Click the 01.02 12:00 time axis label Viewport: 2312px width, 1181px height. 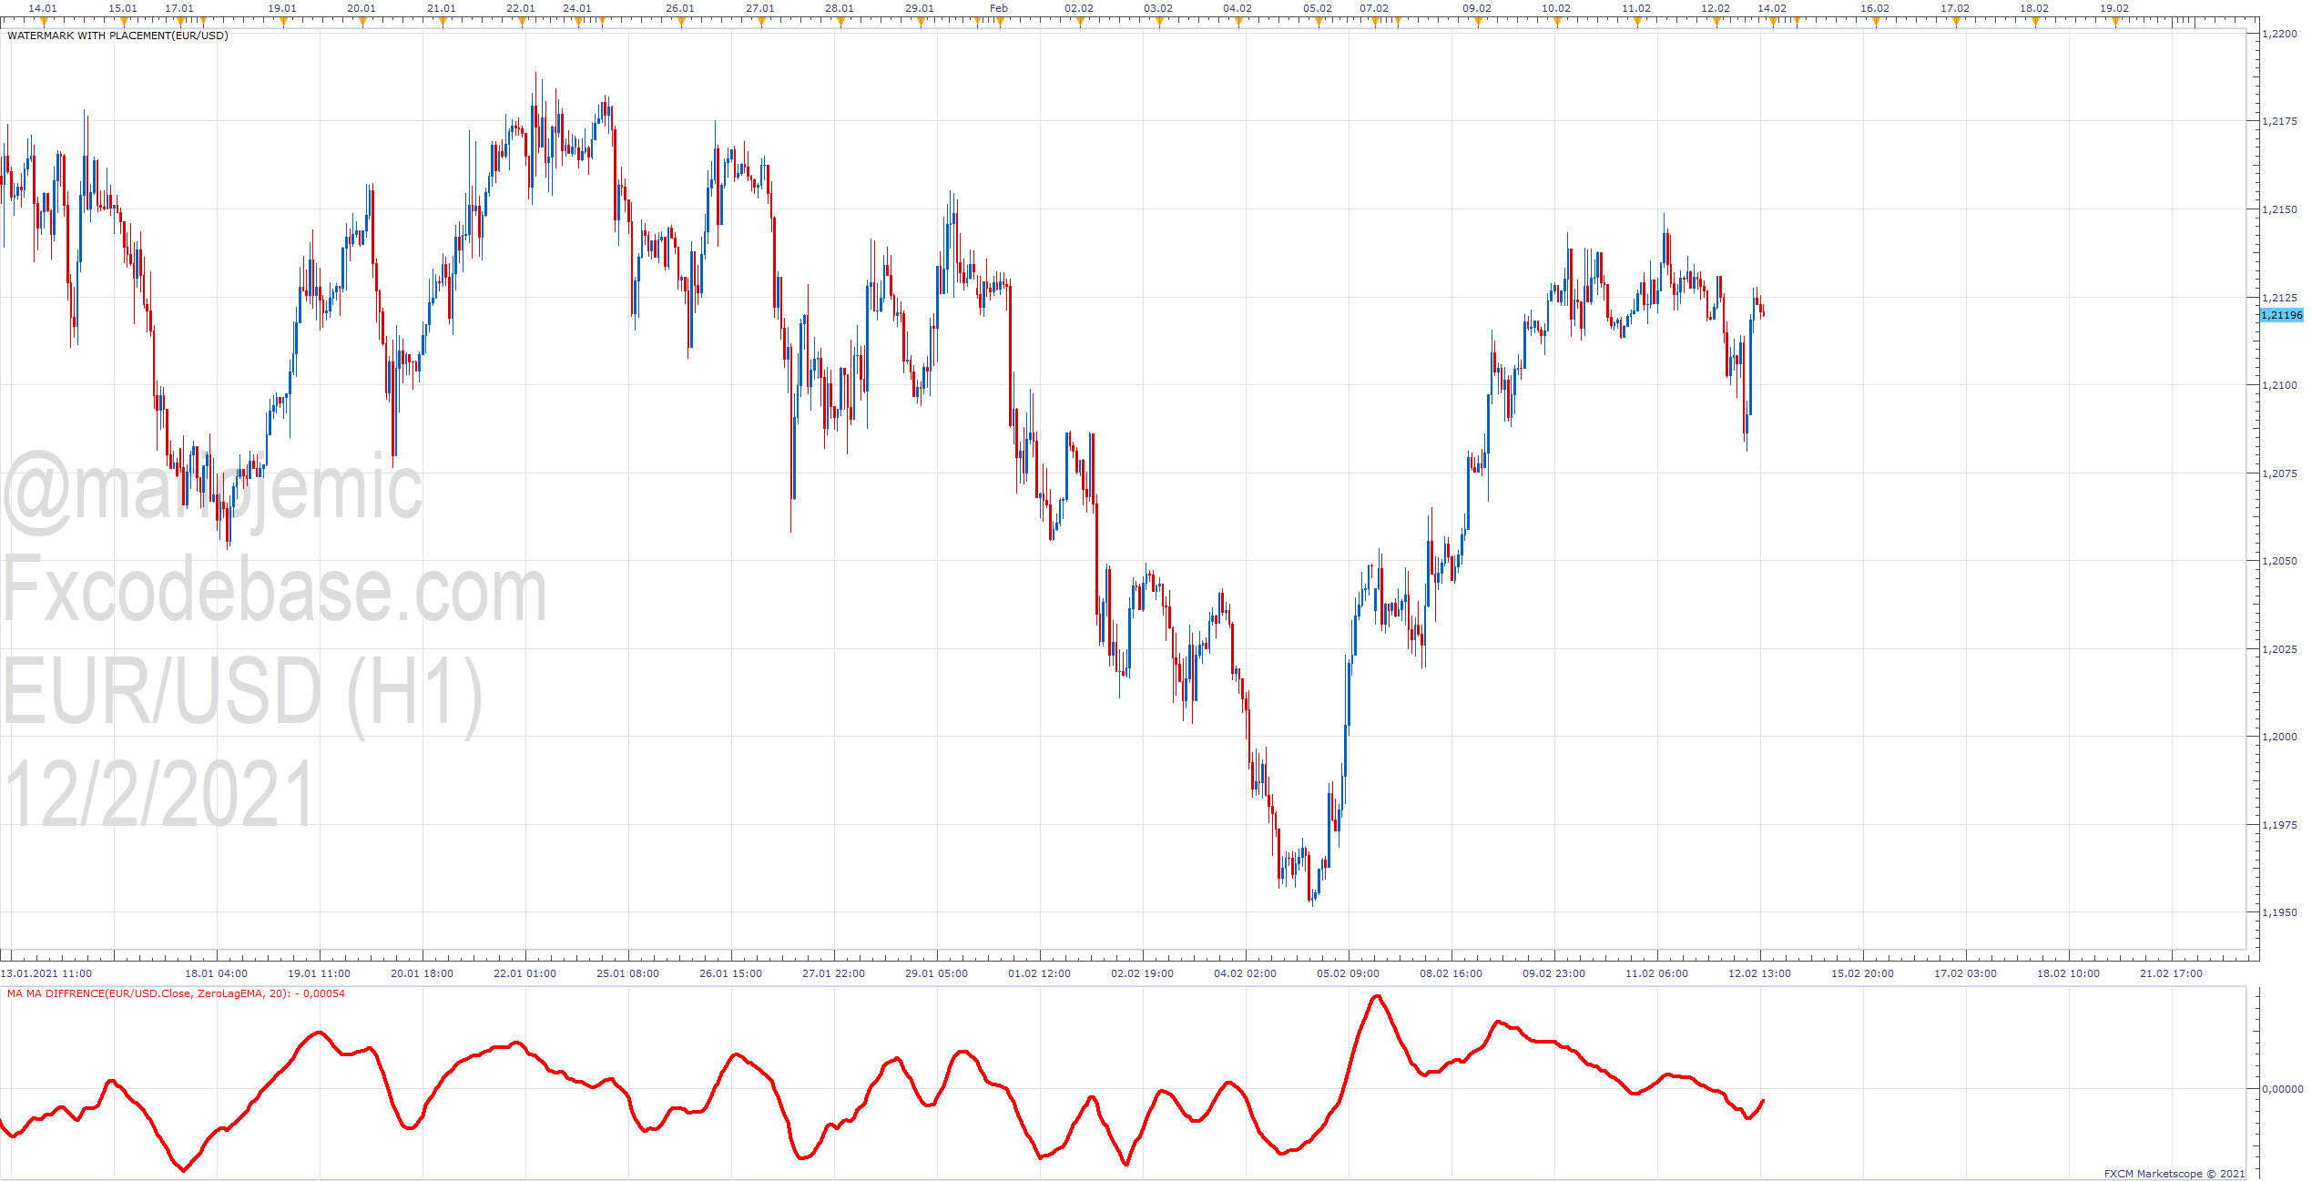coord(1040,973)
